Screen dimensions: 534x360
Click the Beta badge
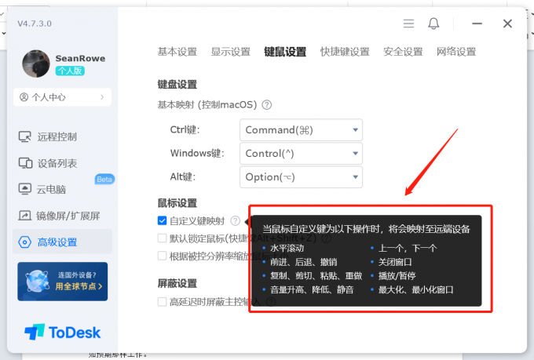point(104,180)
